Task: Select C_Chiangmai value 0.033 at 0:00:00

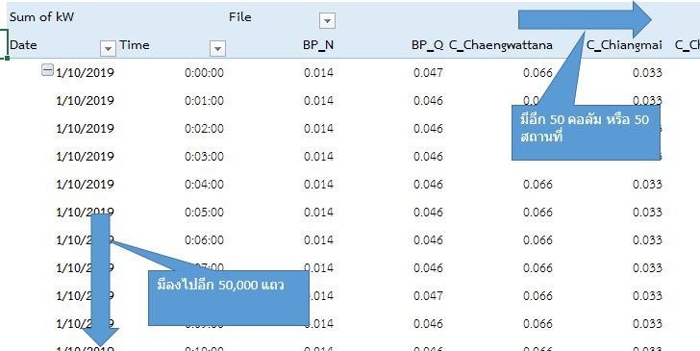Action: pyautogui.click(x=647, y=73)
